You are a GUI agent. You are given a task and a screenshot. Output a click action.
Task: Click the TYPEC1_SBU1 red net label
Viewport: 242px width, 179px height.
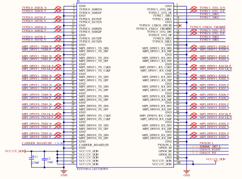[x=209, y=14]
